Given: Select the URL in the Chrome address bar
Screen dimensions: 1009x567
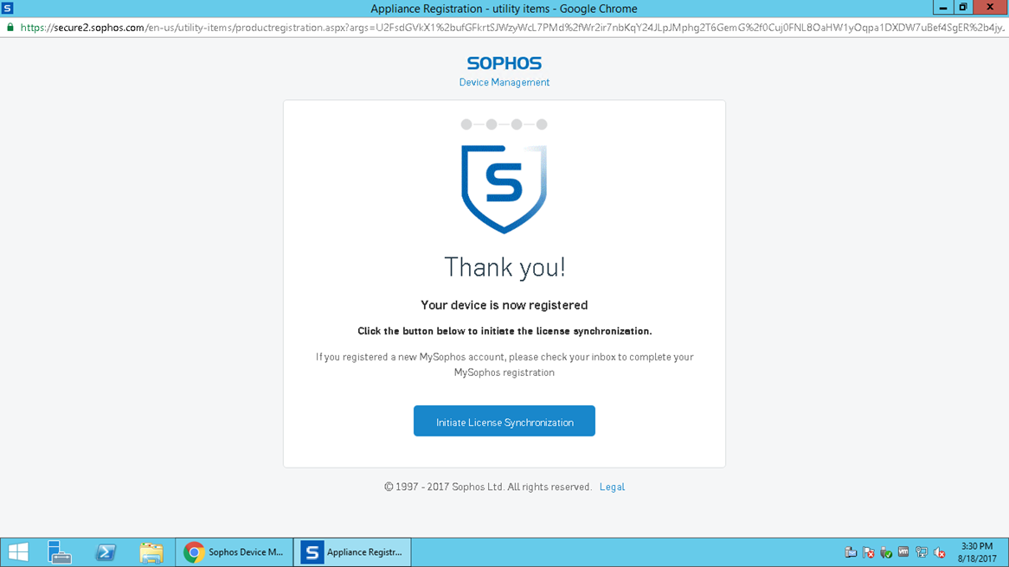Looking at the screenshot, I should 511,28.
